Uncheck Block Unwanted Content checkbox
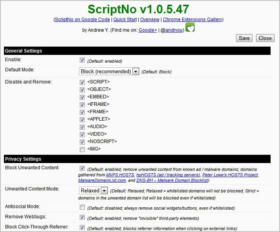The height and width of the screenshot is (232, 280). tap(82, 169)
